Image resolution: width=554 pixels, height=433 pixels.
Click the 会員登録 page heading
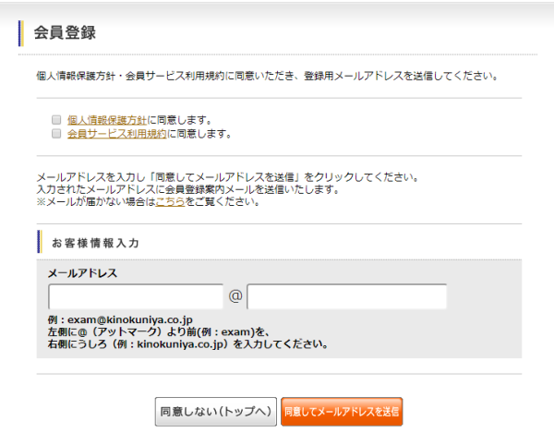pyautogui.click(x=65, y=33)
